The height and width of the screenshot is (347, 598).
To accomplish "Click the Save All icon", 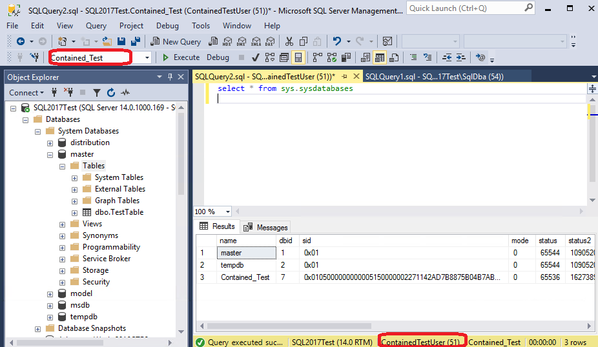I will coord(136,41).
